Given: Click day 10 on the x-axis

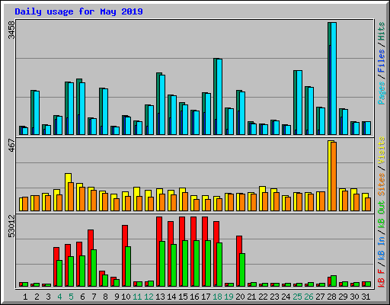Looking at the screenshot, I should pyautogui.click(x=126, y=297).
